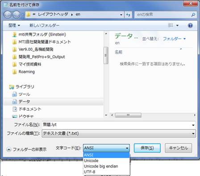This screenshot has width=200, height=176.
Task: Click フォルダーの非表示 link
Action: click(x=29, y=149)
